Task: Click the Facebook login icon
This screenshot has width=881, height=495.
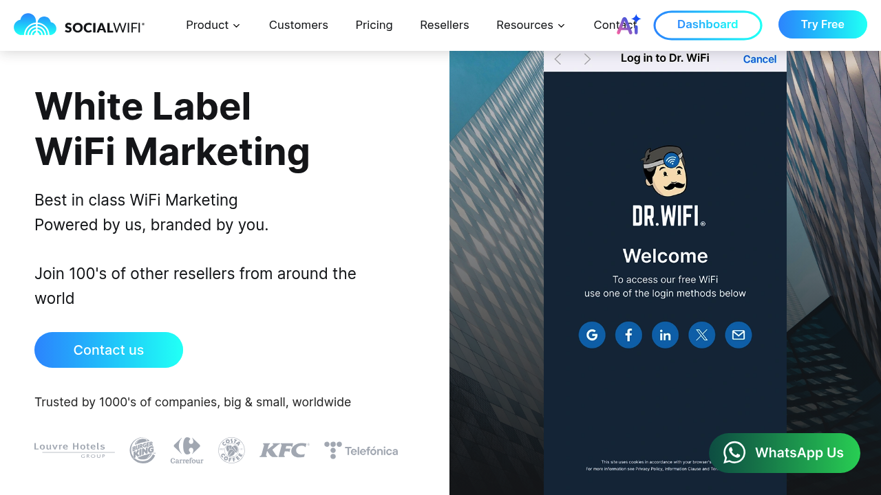Action: click(x=628, y=335)
